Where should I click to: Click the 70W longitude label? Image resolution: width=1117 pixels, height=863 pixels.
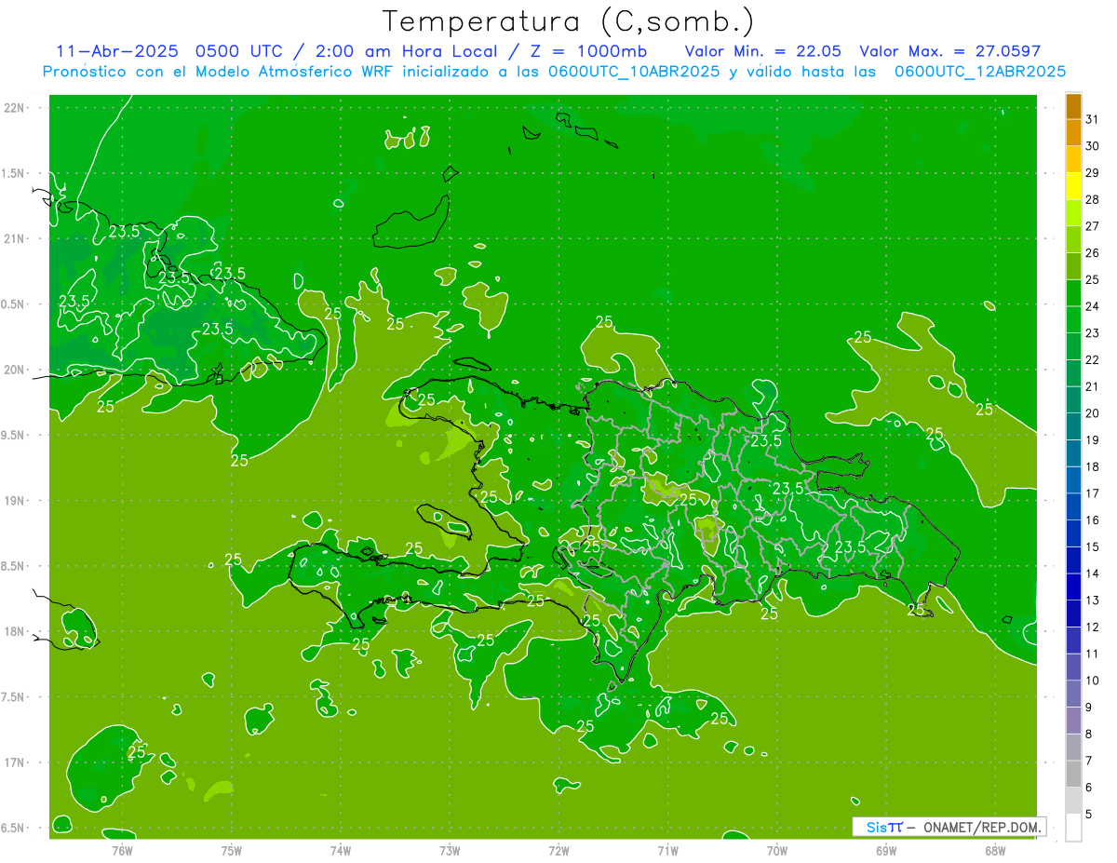click(777, 850)
